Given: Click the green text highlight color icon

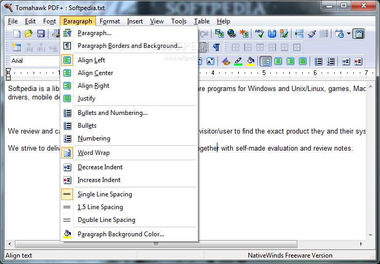Looking at the screenshot, I should 238,61.
